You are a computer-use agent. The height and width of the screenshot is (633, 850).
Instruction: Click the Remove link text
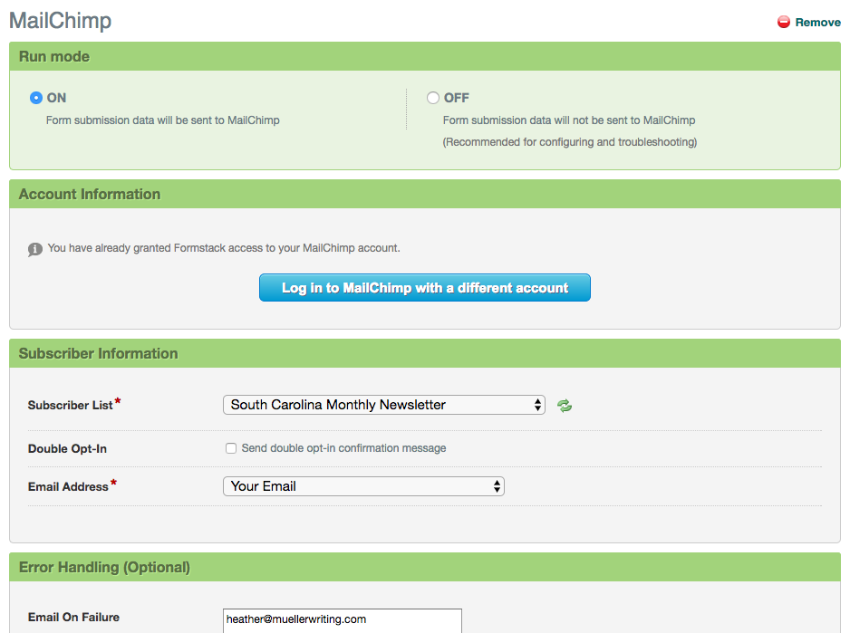tap(817, 23)
